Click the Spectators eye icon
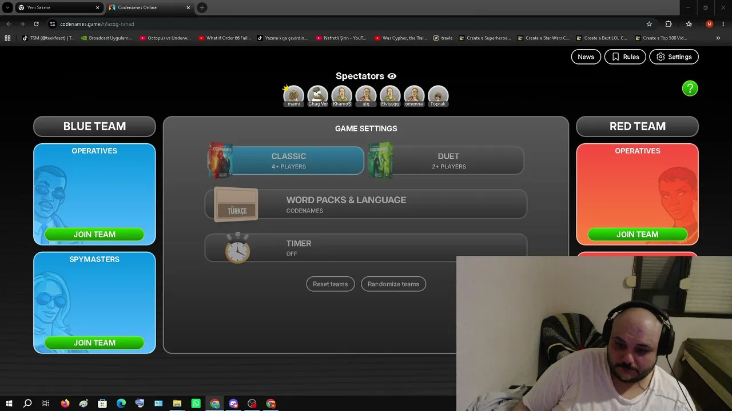This screenshot has width=732, height=411. click(x=392, y=76)
